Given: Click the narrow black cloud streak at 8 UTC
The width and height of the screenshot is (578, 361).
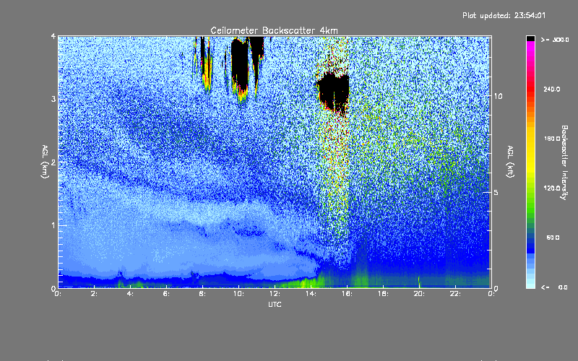Looking at the screenshot, I should 202,56.
